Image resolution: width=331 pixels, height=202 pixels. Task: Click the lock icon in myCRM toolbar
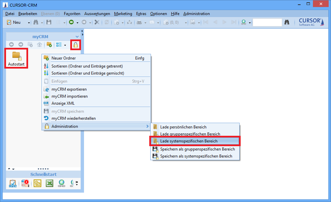pyautogui.click(x=76, y=45)
